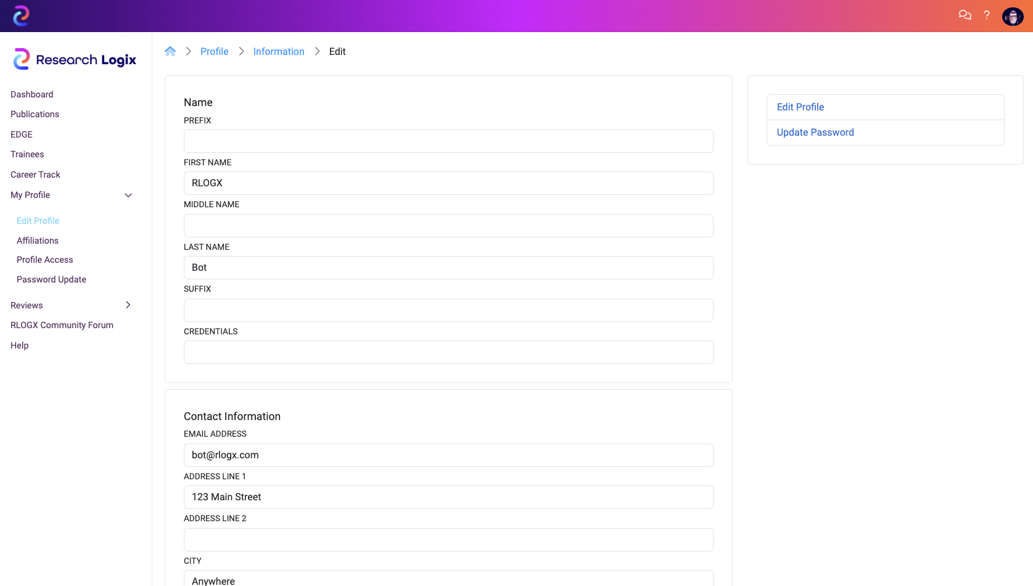The width and height of the screenshot is (1033, 586).
Task: Open Publications in the sidebar
Action: 35,114
